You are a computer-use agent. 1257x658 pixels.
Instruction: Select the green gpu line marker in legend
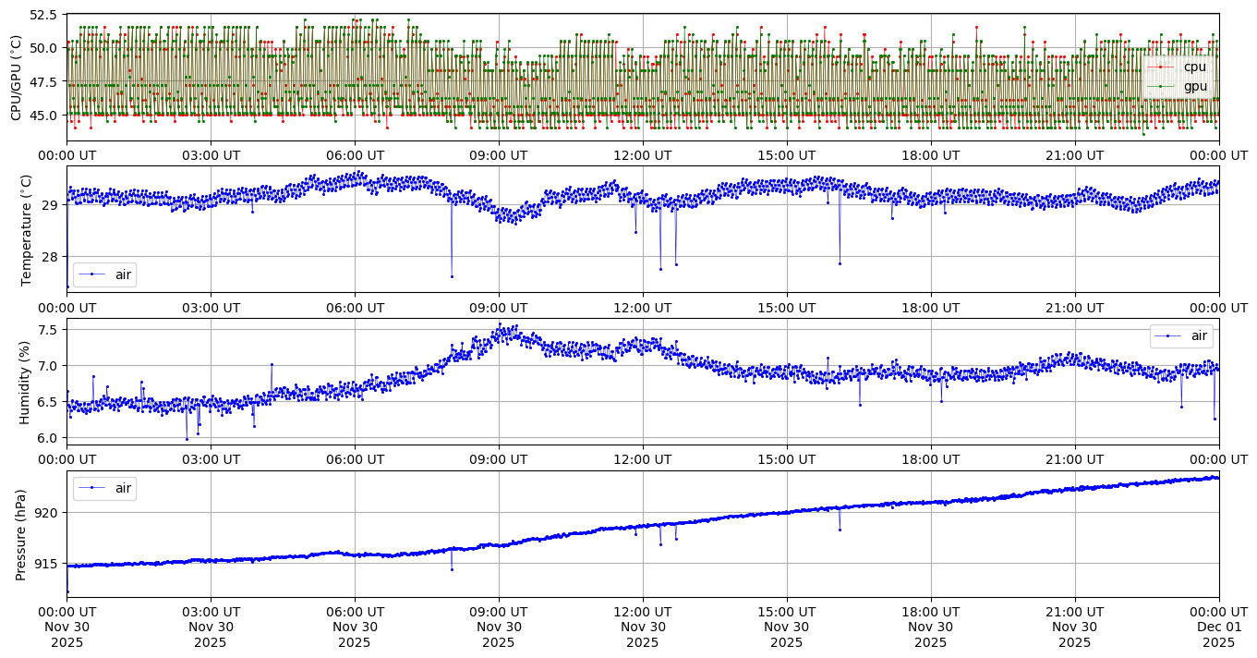[1160, 86]
